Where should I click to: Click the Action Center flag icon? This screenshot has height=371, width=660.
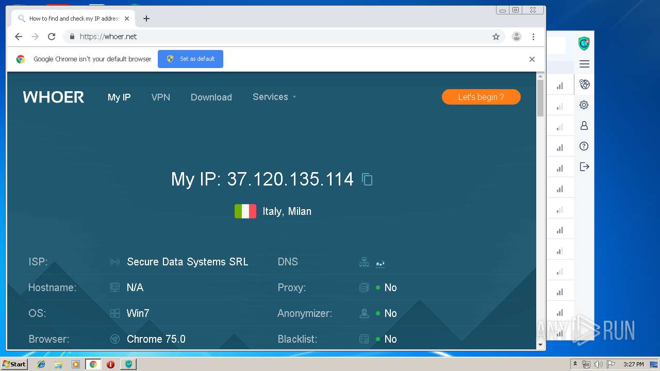[x=611, y=364]
